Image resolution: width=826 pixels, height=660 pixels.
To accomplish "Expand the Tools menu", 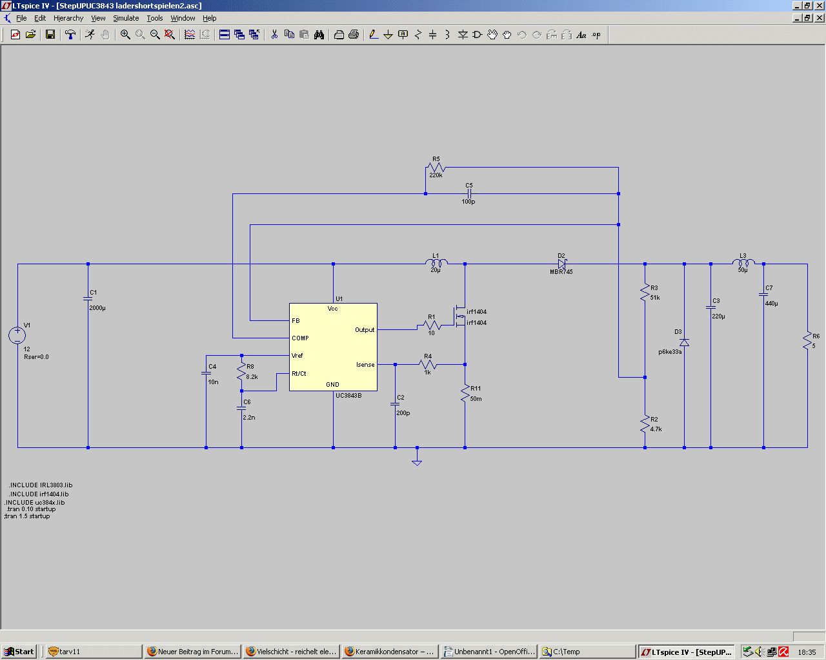I will point(155,18).
